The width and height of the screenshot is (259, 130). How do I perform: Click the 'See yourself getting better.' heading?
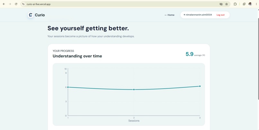[x=88, y=28]
